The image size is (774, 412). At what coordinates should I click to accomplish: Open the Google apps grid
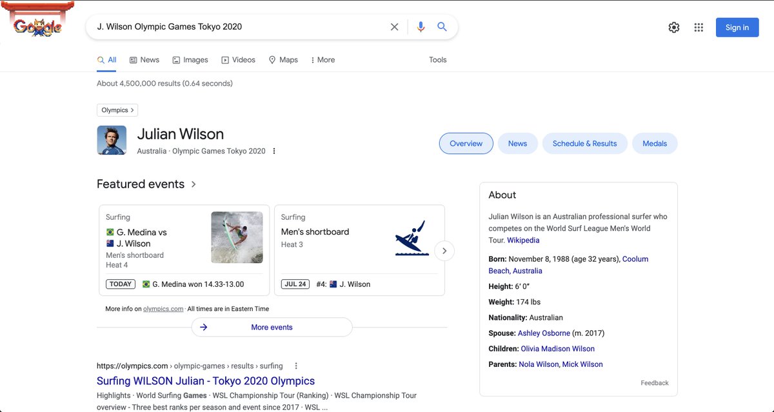[699, 27]
